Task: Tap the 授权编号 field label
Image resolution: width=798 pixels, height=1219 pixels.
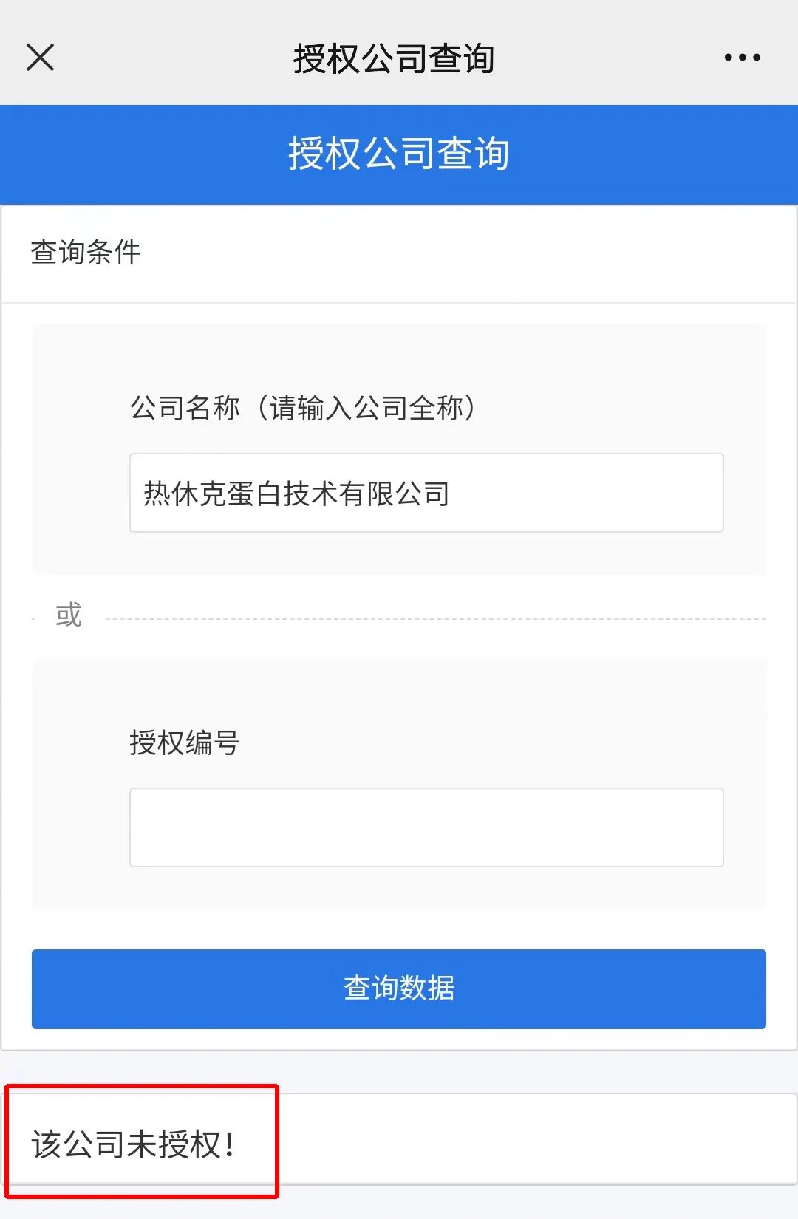Action: 185,742
